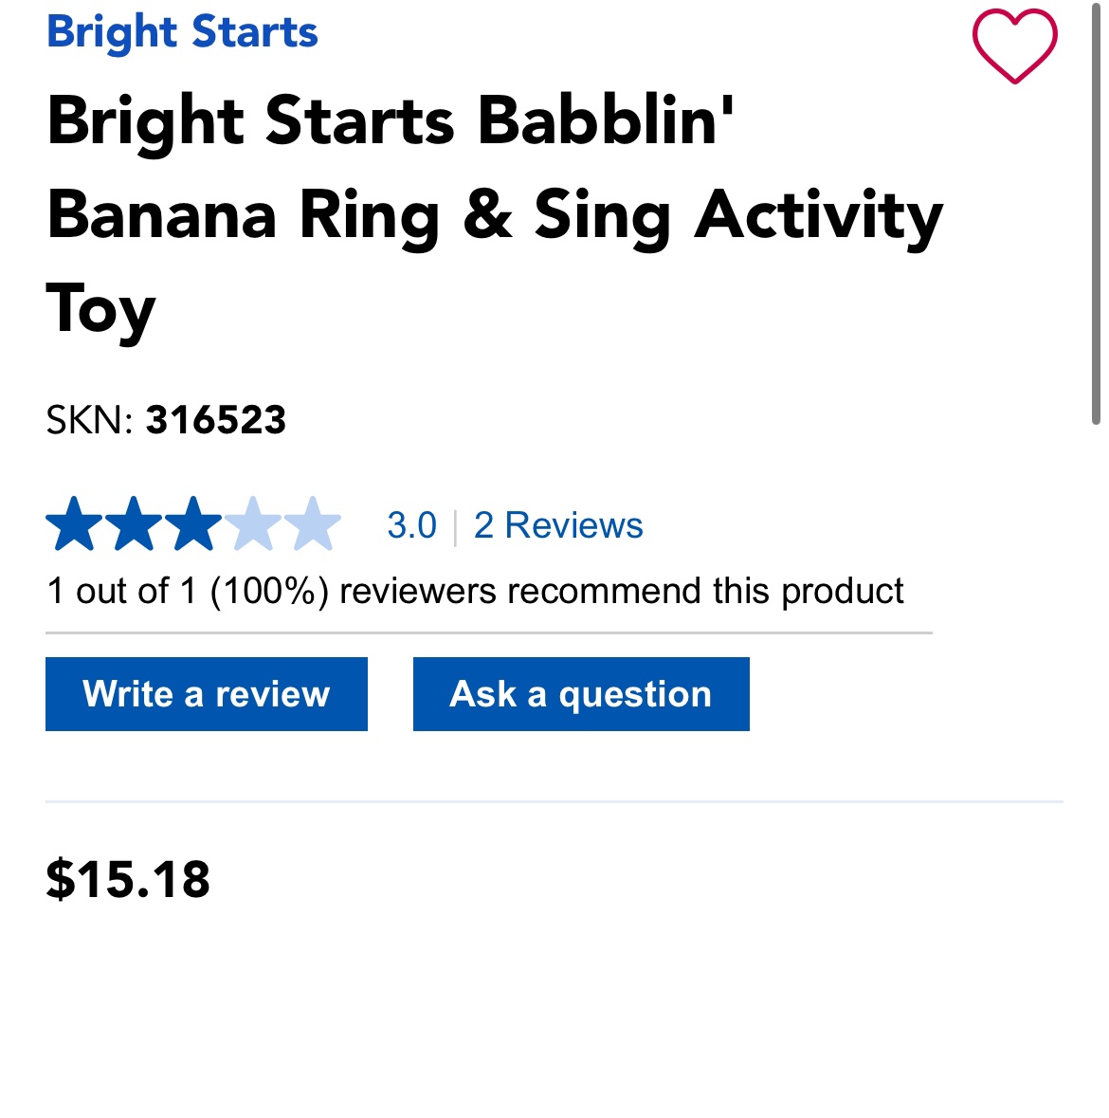Click the fifth faded rating star
1109x1118 pixels.
pyautogui.click(x=313, y=524)
